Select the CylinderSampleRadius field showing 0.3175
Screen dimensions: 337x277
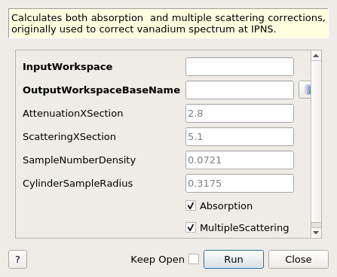pyautogui.click(x=240, y=184)
